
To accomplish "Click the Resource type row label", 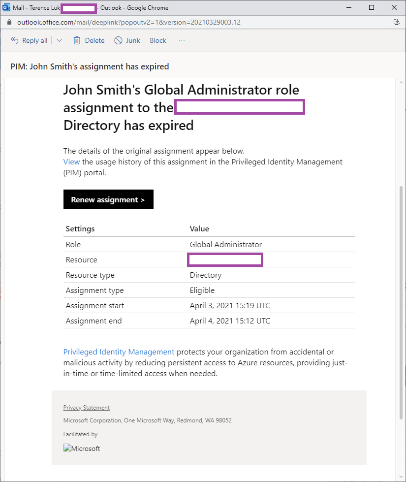I will [x=90, y=275].
